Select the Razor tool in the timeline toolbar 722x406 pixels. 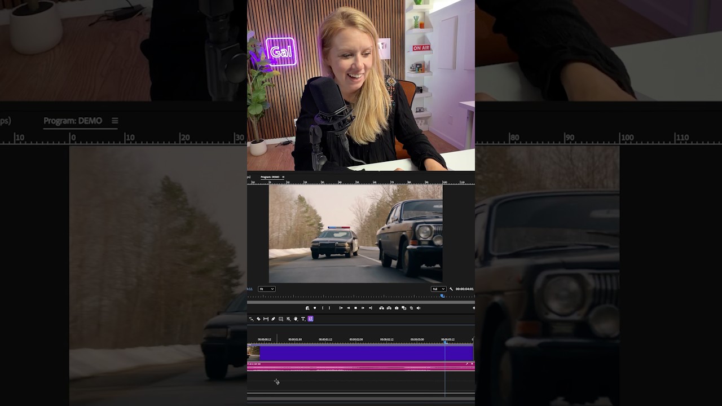(x=258, y=319)
